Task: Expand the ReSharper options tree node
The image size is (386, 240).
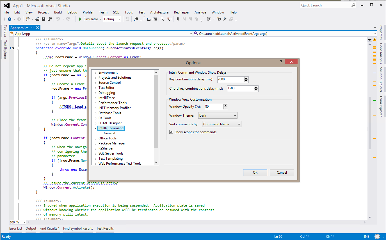Action: 95,149
